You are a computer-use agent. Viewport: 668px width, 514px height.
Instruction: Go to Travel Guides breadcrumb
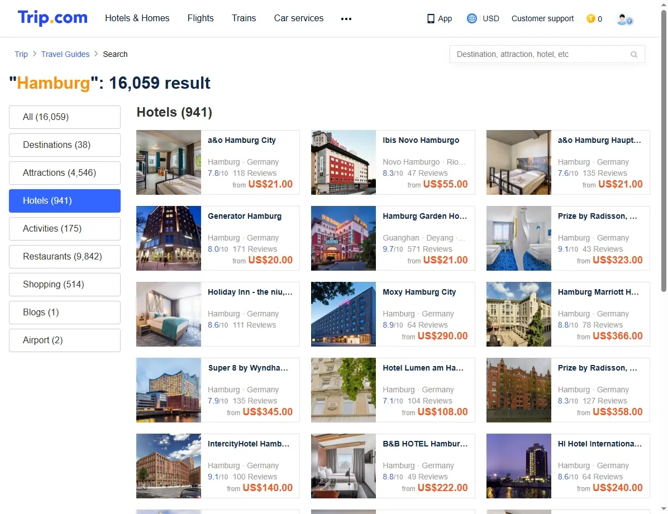pyautogui.click(x=65, y=54)
